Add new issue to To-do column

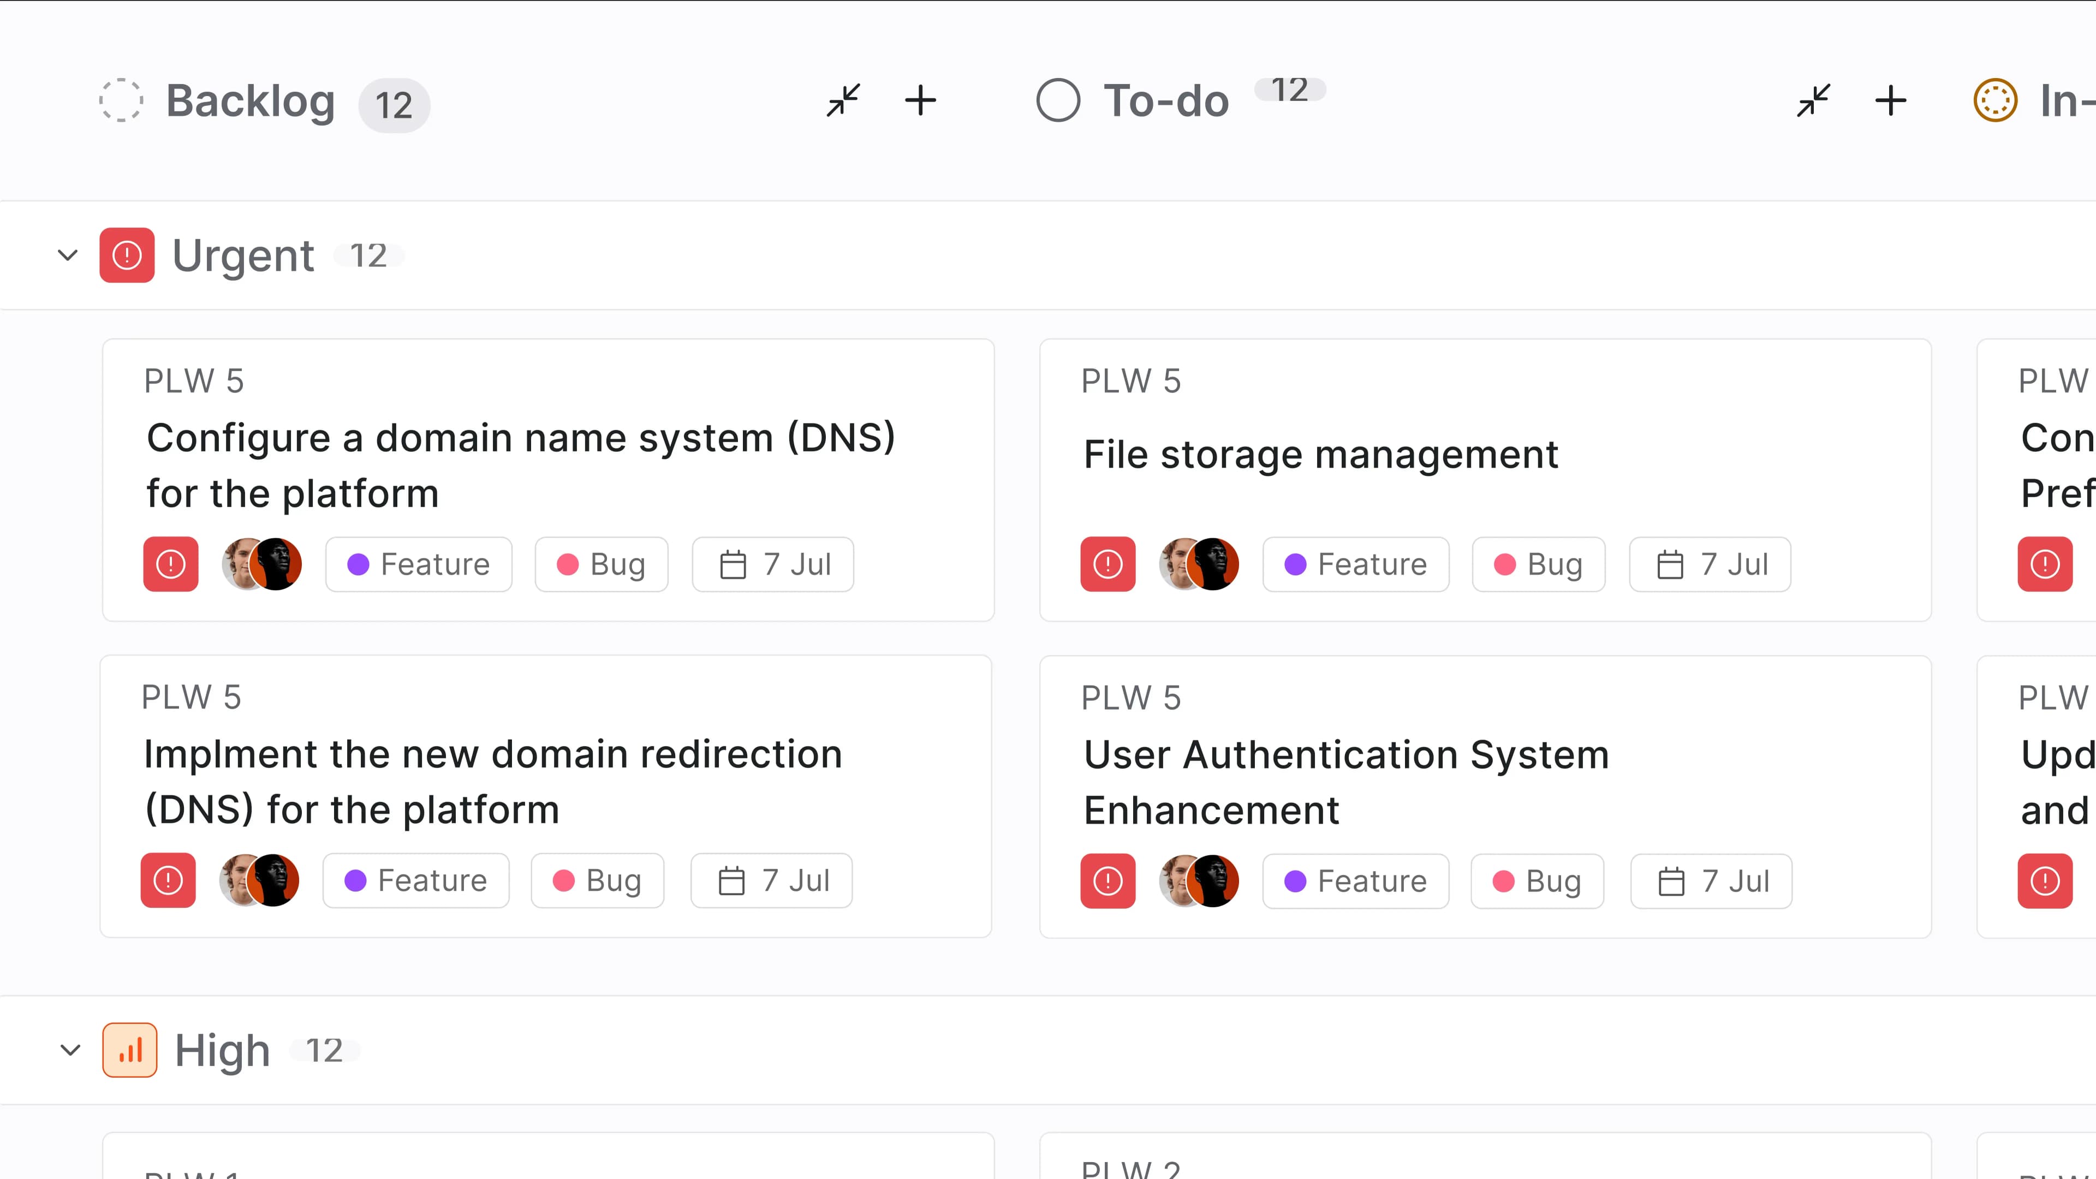click(1890, 101)
